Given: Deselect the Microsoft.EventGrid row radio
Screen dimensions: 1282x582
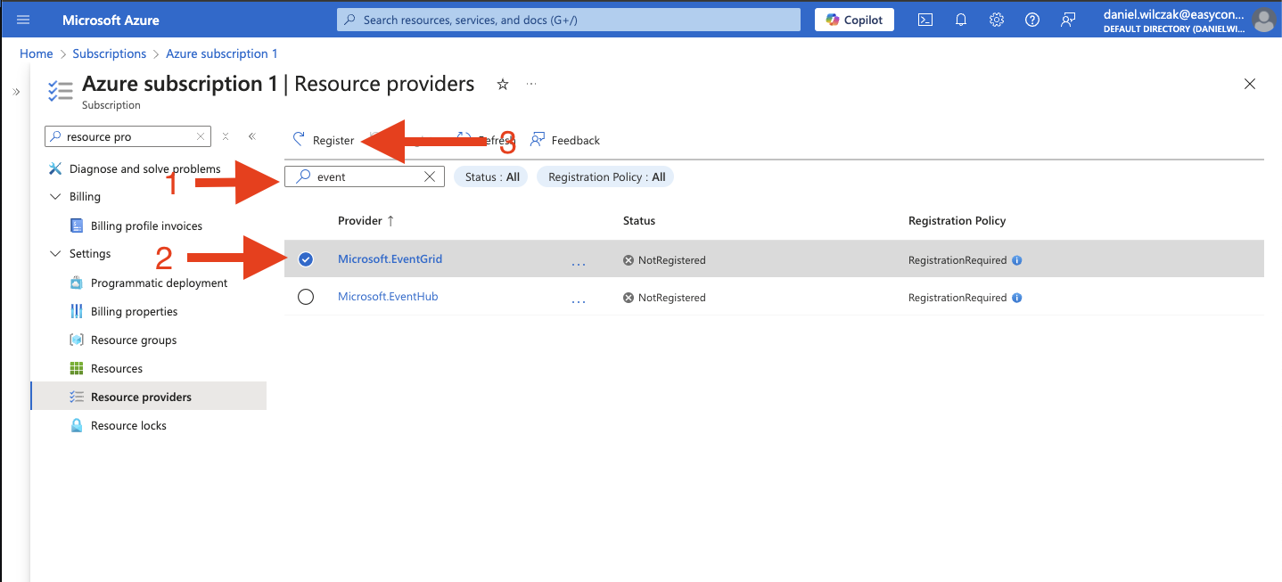Looking at the screenshot, I should point(306,259).
